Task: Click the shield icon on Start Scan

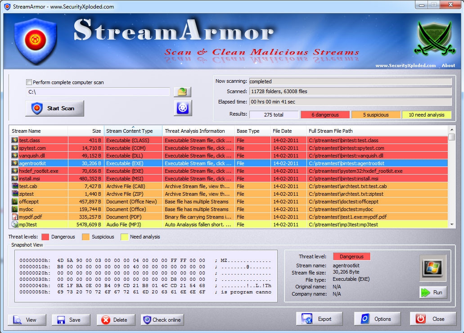Action: [x=37, y=108]
